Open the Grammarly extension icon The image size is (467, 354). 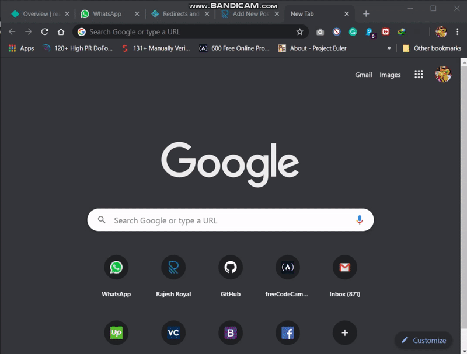click(353, 32)
